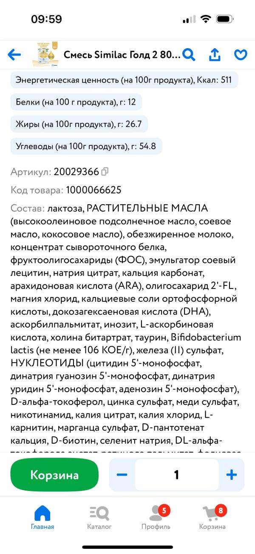Tap the back arrow icon

[x=14, y=55]
